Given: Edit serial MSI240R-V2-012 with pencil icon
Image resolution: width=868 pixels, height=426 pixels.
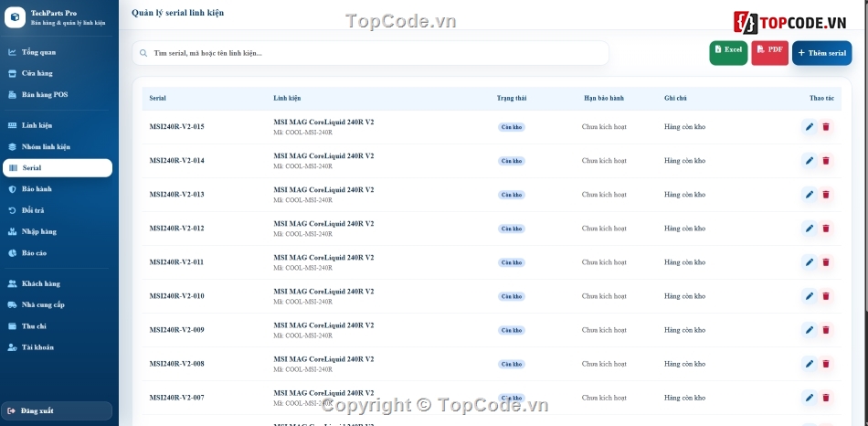Looking at the screenshot, I should click(x=810, y=229).
